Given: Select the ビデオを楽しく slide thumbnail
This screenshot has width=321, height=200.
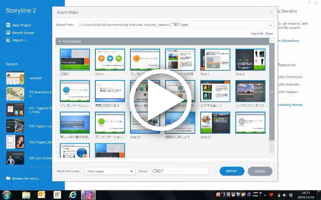Looking at the screenshot, I should (x=215, y=91).
